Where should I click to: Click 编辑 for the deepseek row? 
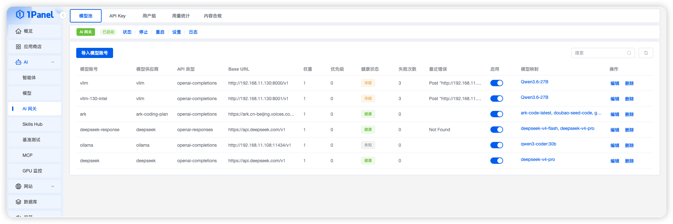tap(615, 161)
